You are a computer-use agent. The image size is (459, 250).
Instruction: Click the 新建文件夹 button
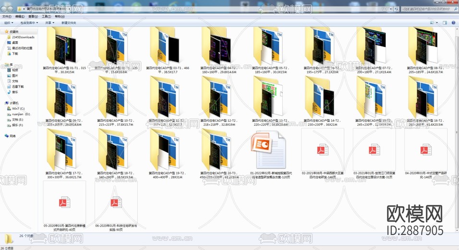(x=69, y=23)
